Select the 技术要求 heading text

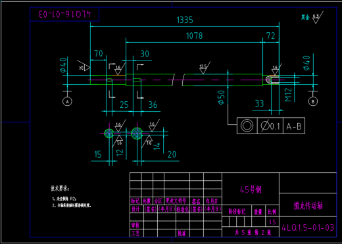[x=60, y=189]
